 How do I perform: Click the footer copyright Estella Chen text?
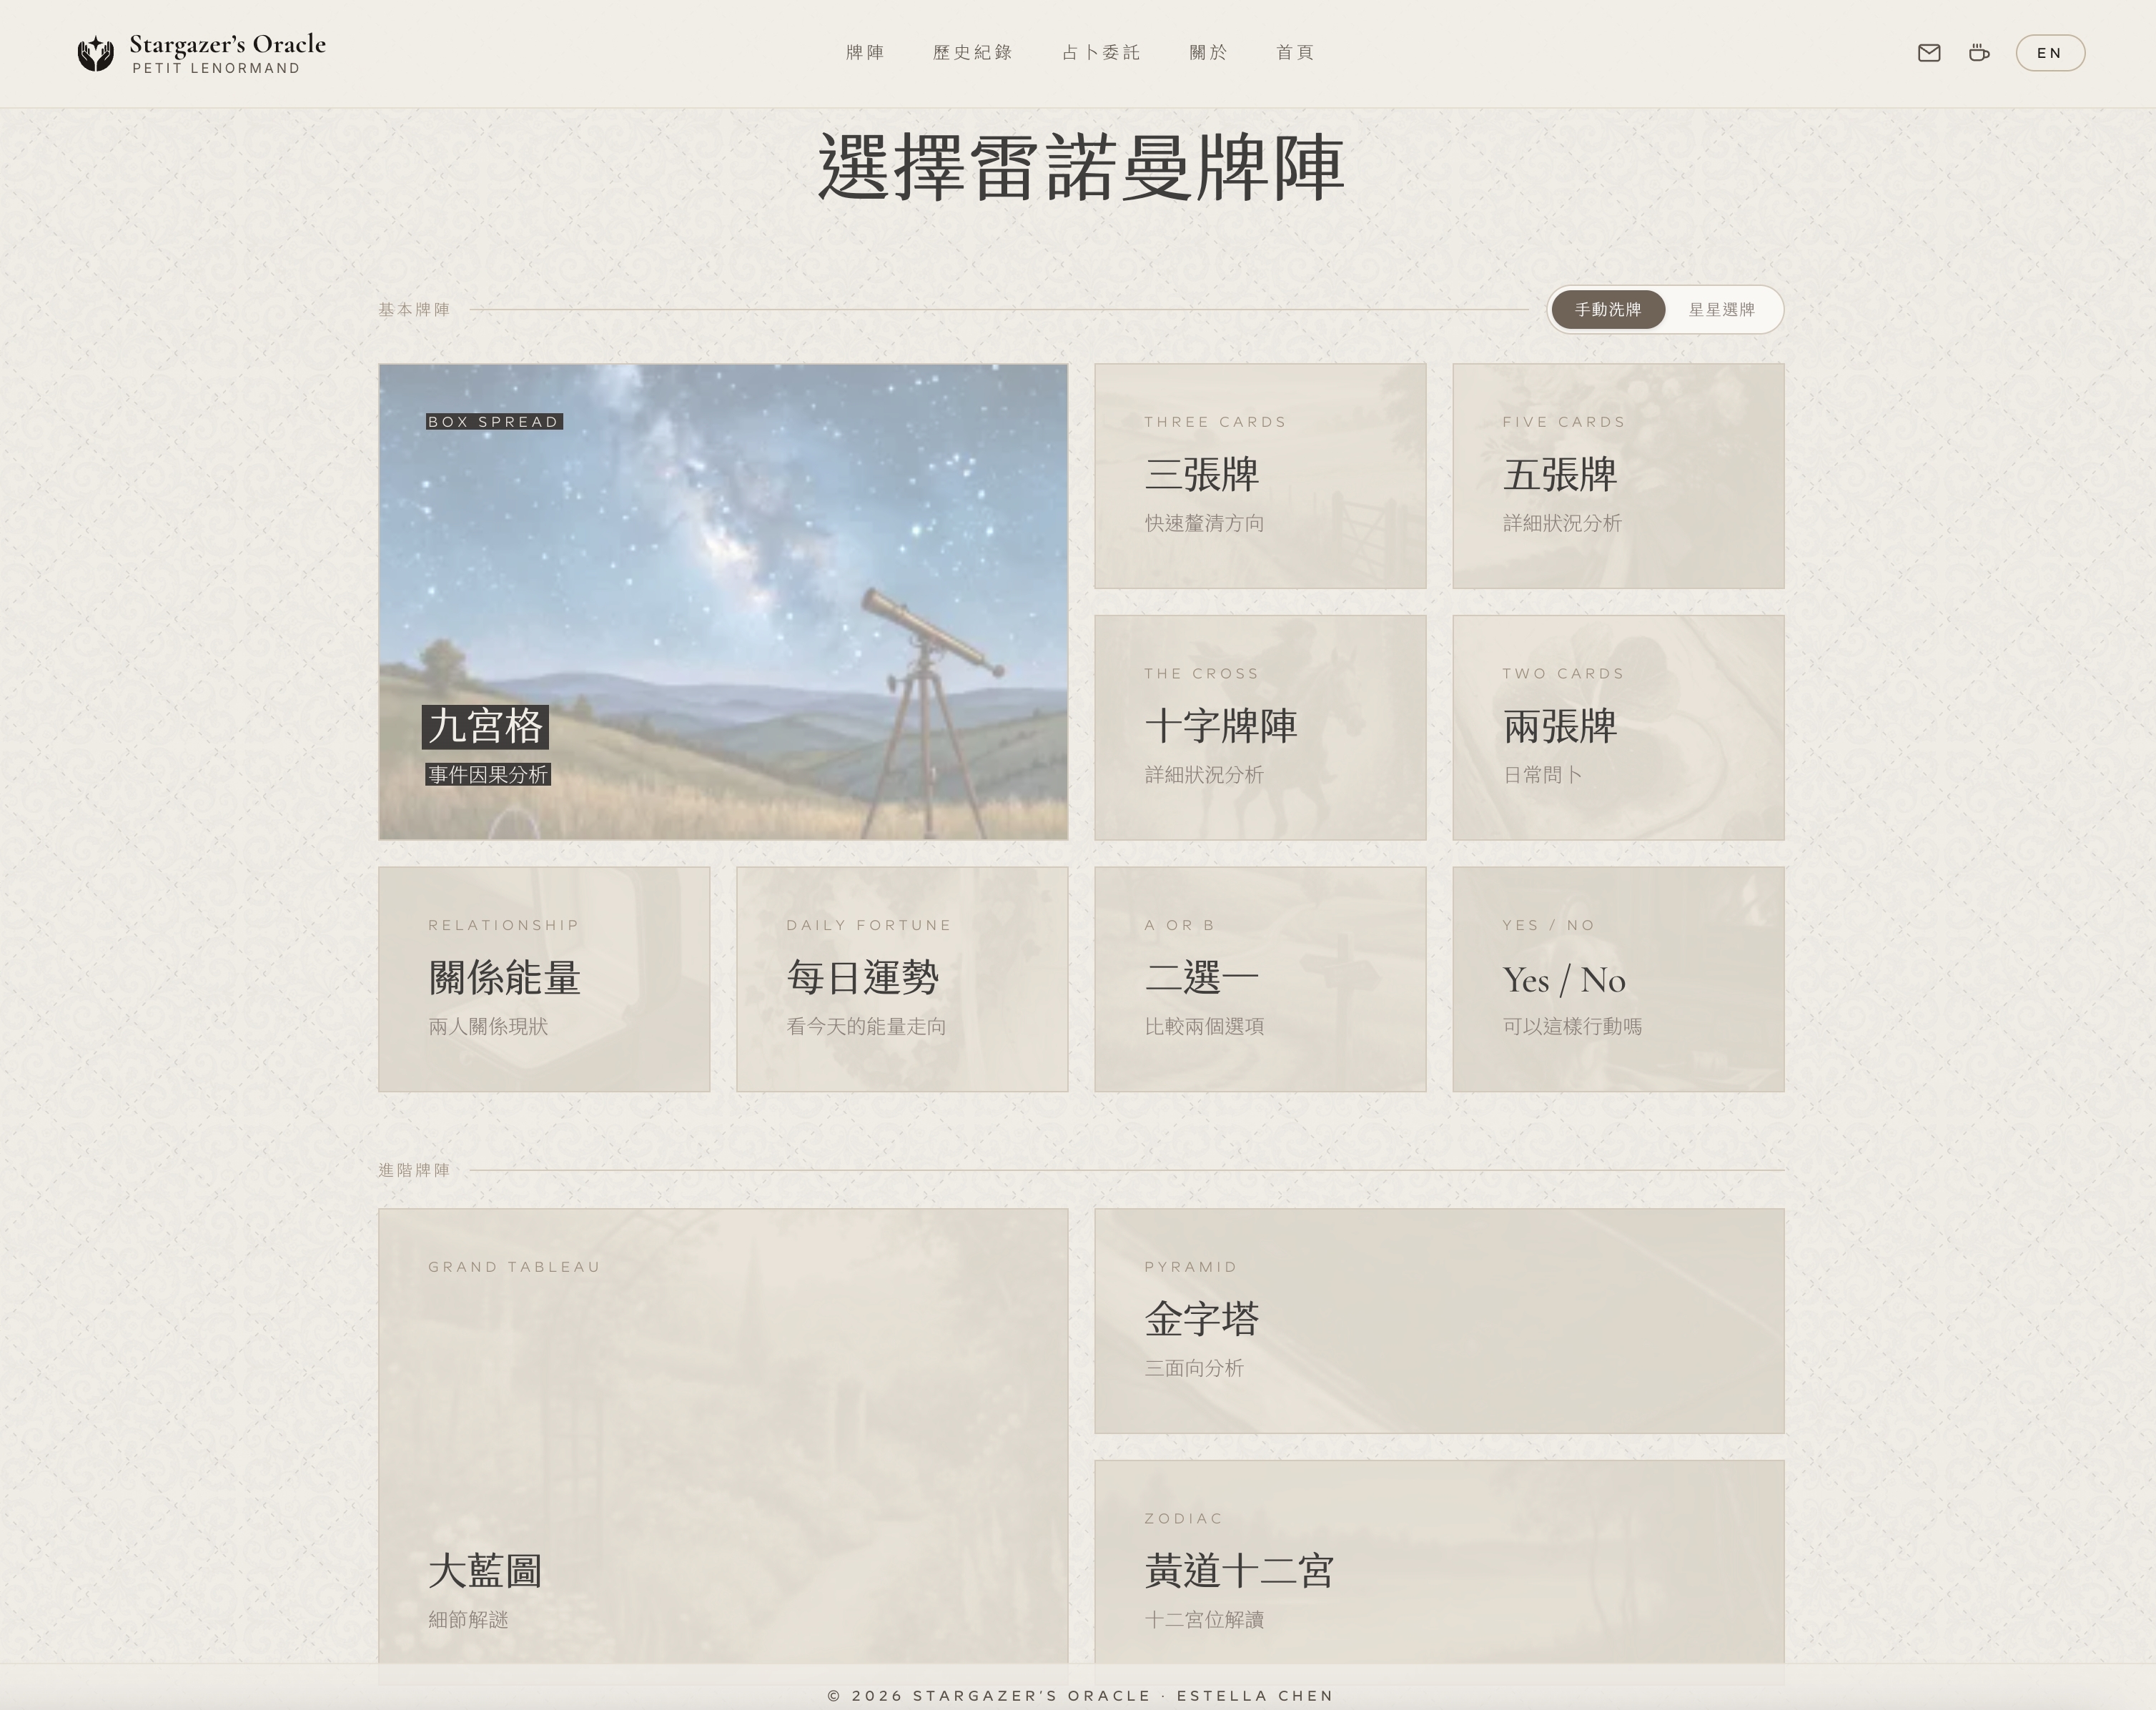pyautogui.click(x=1080, y=1696)
